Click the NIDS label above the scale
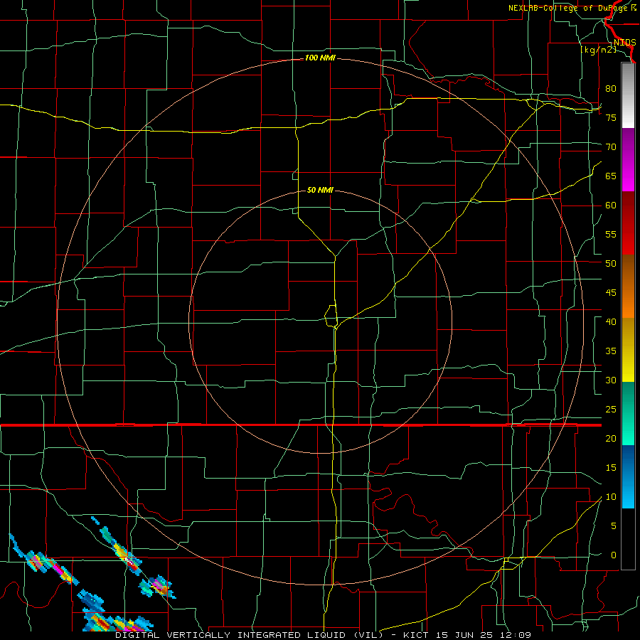 624,43
